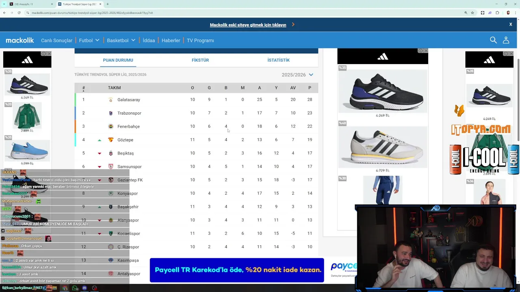Screen dimensions: 520x292
Task: Click the Discord icon in the taskbar
Action: 84,288
